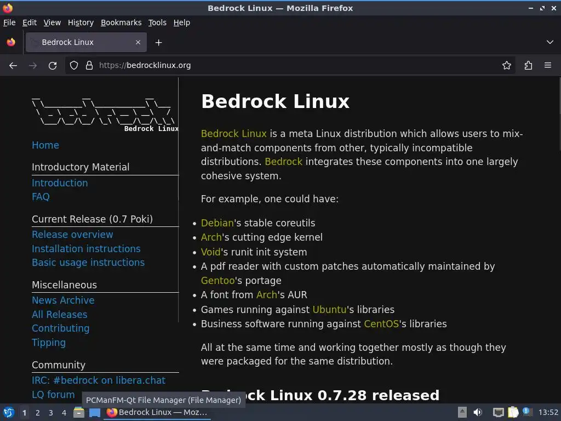
Task: Click the show desktop panel icon
Action: pyautogui.click(x=94, y=413)
